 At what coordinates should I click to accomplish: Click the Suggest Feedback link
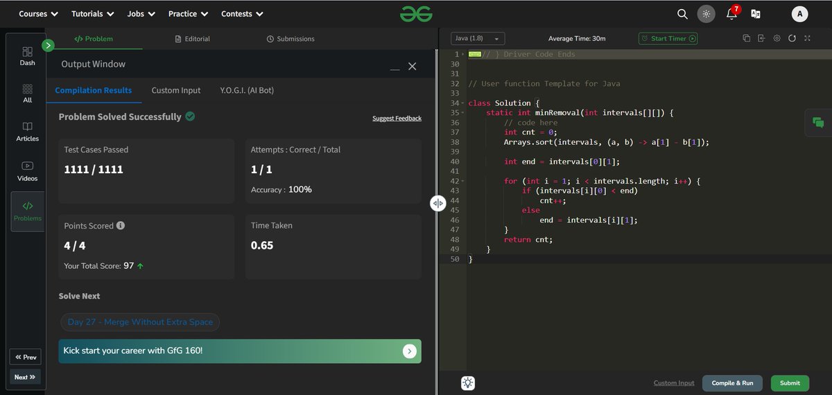(x=397, y=119)
